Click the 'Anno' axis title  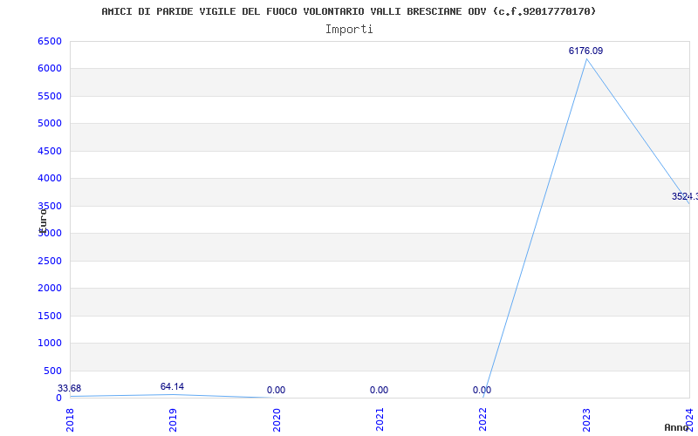[x=676, y=428]
